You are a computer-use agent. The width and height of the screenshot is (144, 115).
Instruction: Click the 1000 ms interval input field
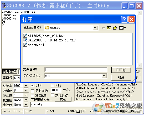pyautogui.click(x=56, y=90)
